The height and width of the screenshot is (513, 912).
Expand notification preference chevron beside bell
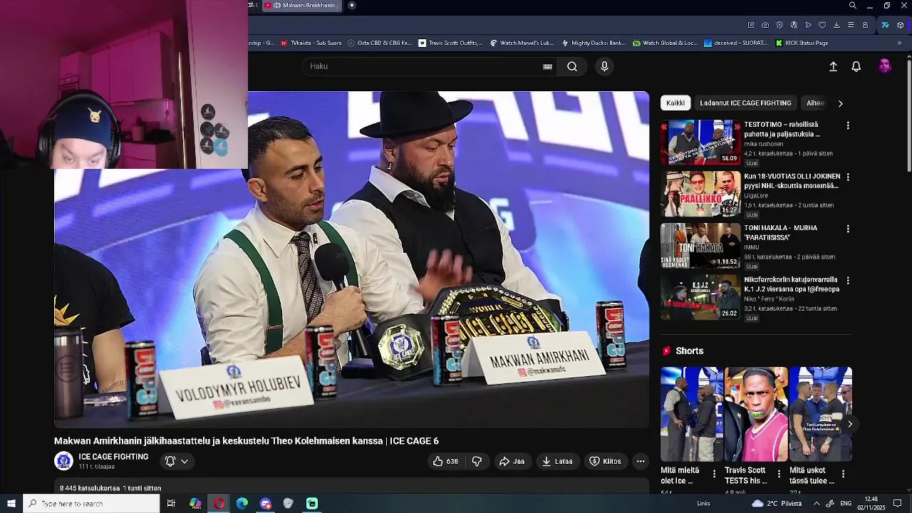click(x=185, y=461)
